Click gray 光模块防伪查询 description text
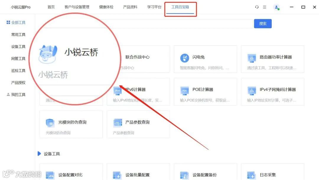 tap(58, 133)
